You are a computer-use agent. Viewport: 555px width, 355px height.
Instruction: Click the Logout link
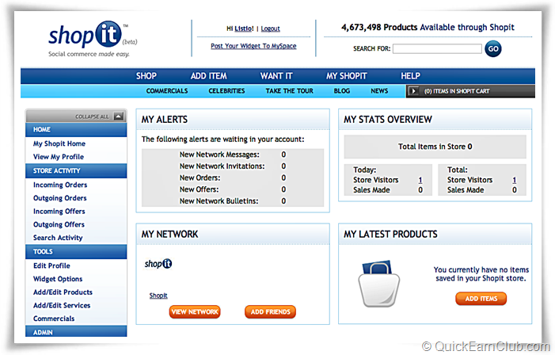[271, 29]
